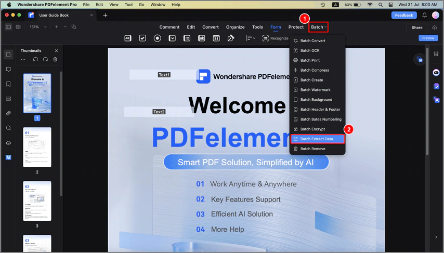Click the Recognize form button

tap(275, 38)
